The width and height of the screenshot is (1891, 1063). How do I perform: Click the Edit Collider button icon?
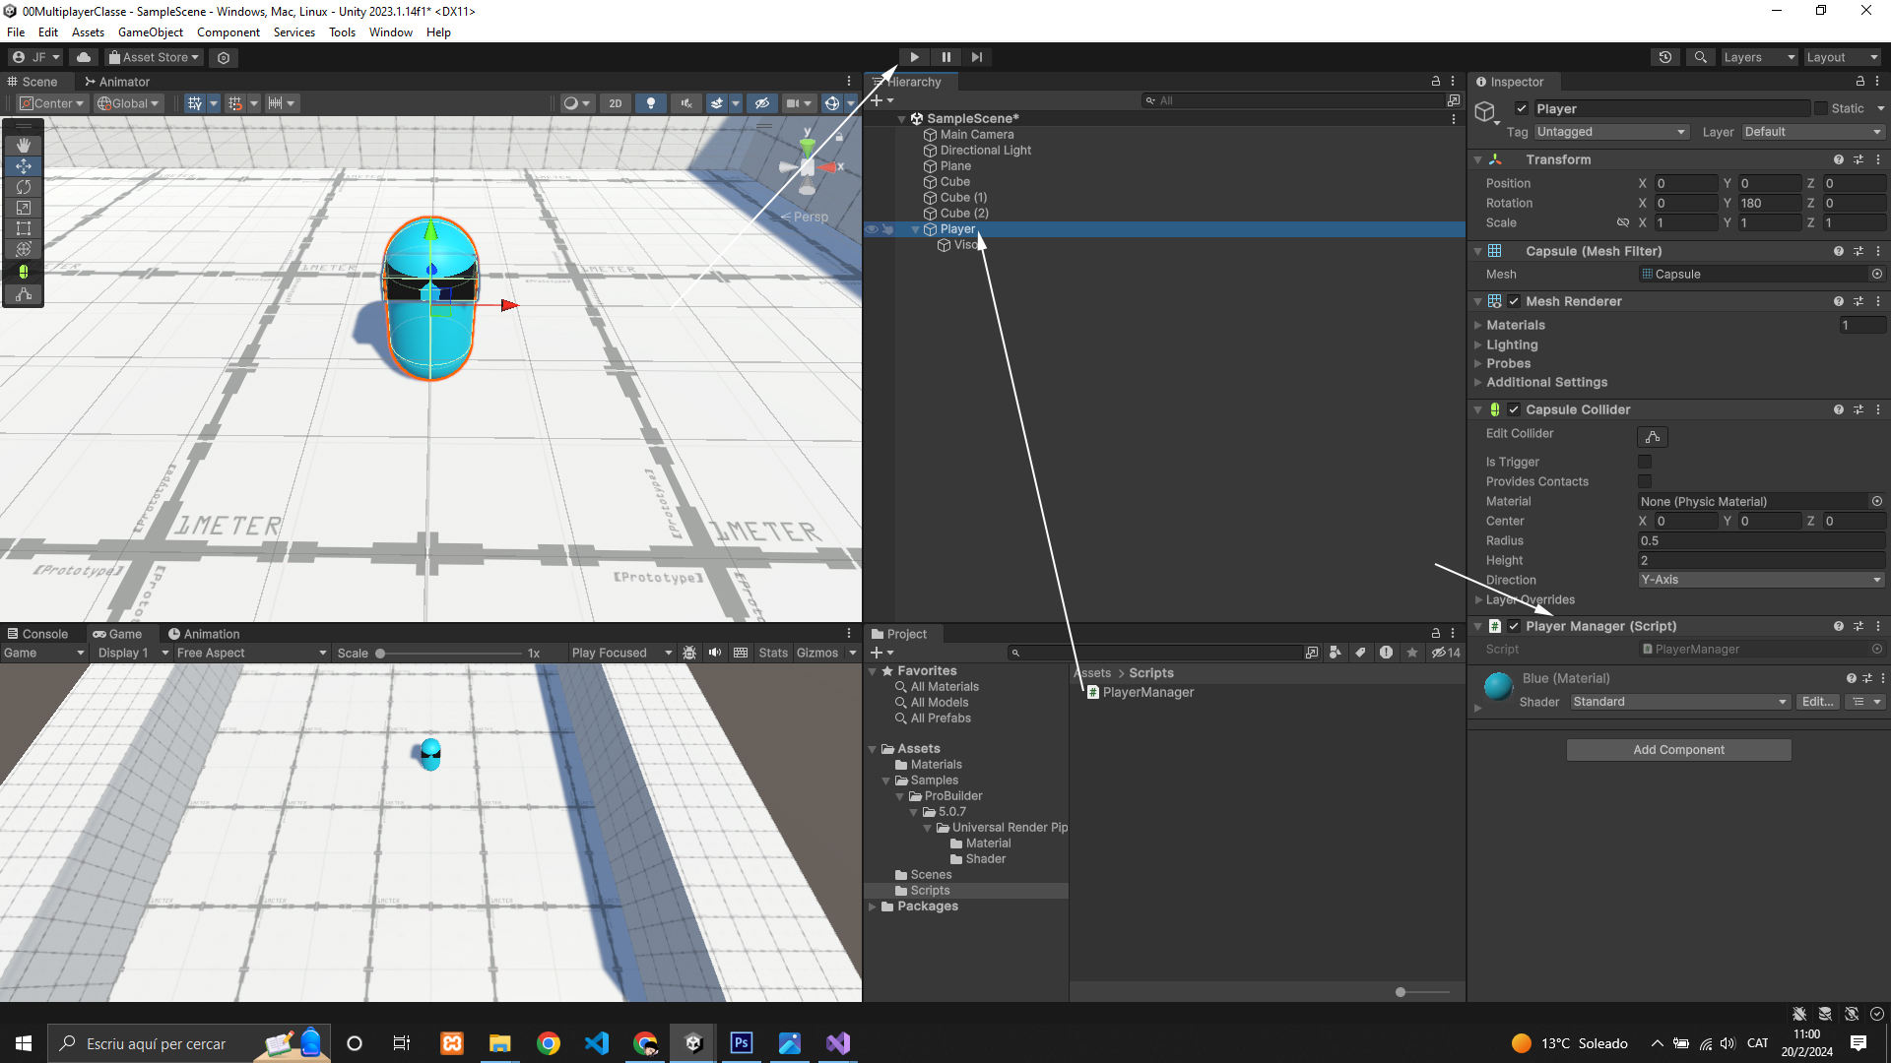1653,437
